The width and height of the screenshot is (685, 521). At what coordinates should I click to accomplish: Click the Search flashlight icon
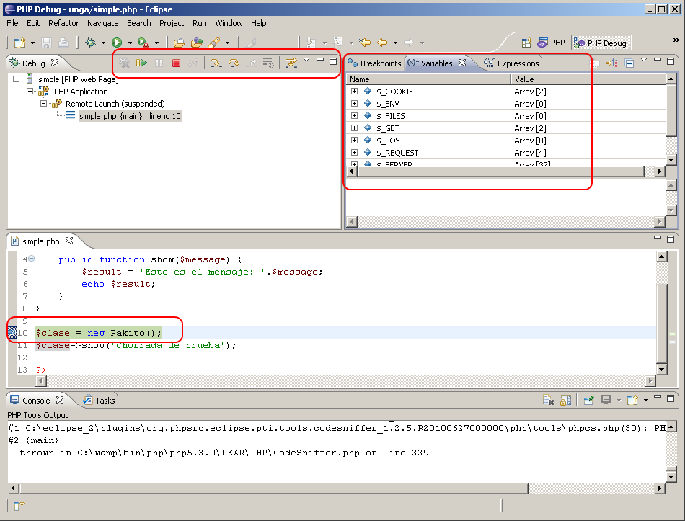point(214,43)
